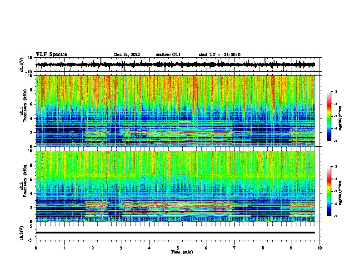Click the ch.2 "Frequency (kHz)" axis label
This screenshot has width=360, height=278.
[25, 181]
